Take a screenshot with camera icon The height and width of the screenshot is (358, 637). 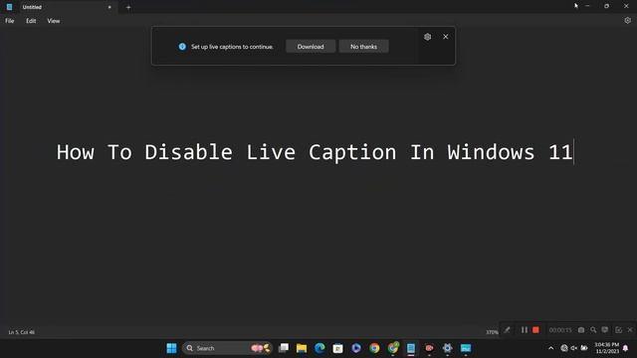[581, 330]
